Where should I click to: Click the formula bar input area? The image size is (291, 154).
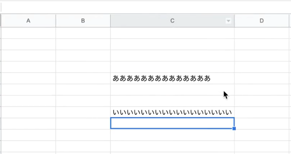pyautogui.click(x=145, y=7)
